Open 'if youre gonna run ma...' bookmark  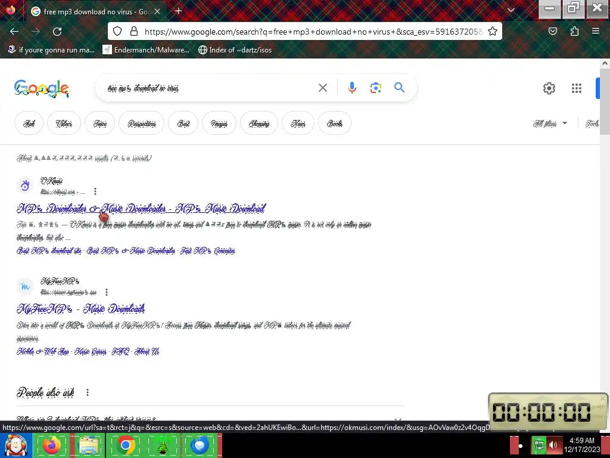point(51,50)
